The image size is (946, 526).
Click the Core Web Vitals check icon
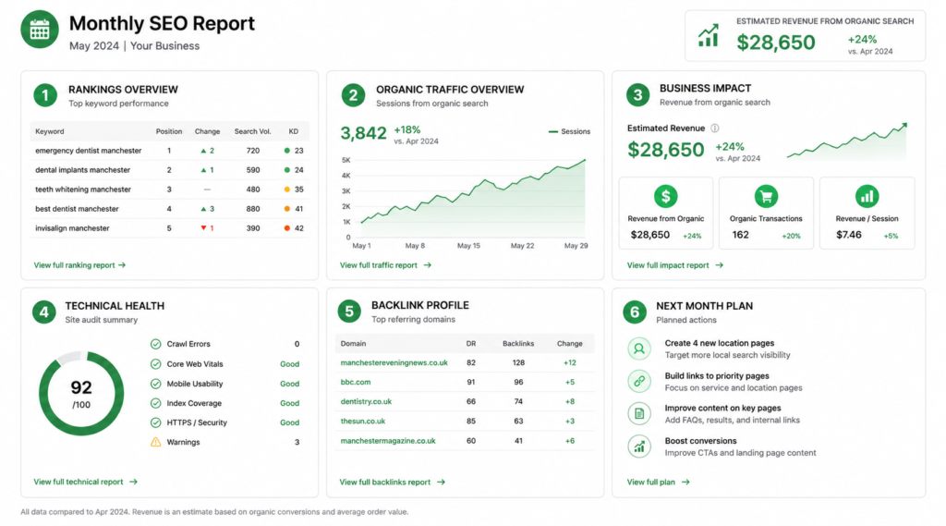[155, 364]
